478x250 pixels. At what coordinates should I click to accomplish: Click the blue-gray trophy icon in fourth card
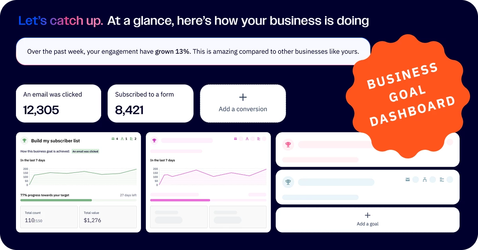click(288, 182)
